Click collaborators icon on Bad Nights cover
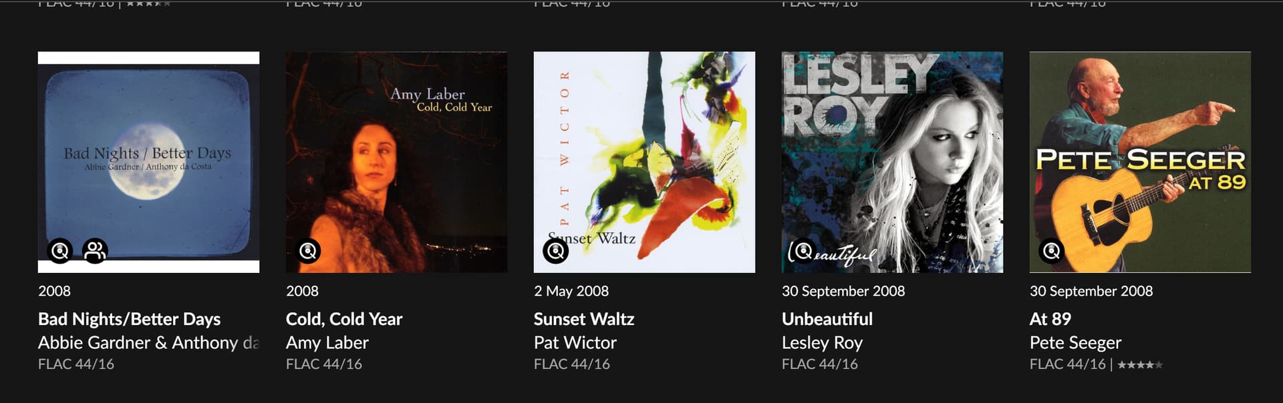This screenshot has height=403, width=1283. [x=95, y=251]
